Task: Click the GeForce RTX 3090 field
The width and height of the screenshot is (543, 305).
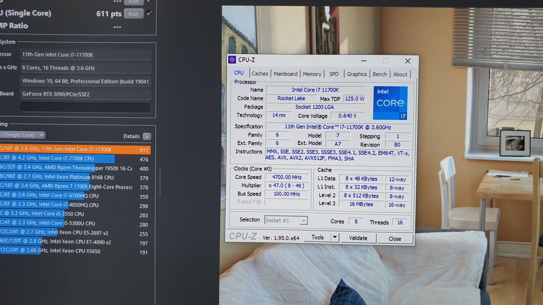Action: (x=85, y=94)
